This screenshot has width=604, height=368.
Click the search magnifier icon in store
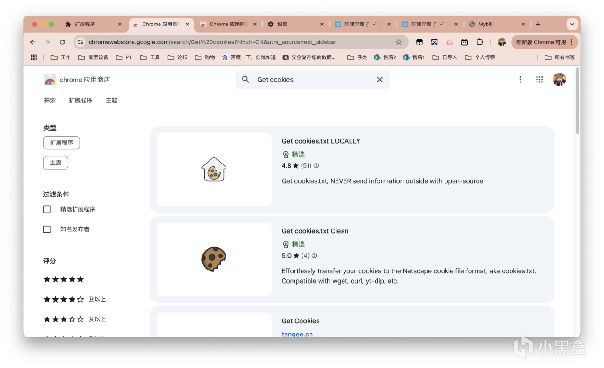tap(245, 80)
